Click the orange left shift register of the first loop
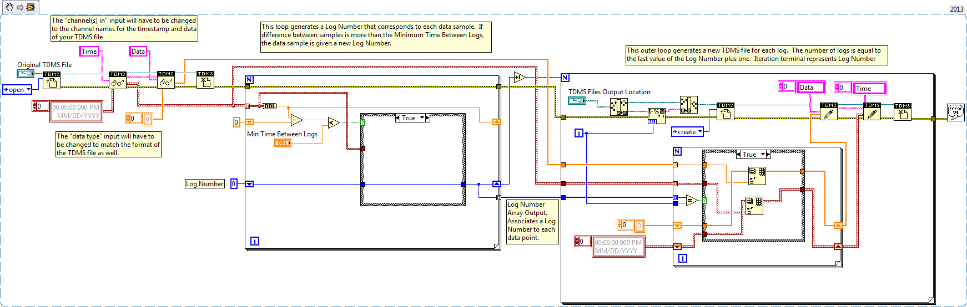The image size is (967, 307). (250, 122)
